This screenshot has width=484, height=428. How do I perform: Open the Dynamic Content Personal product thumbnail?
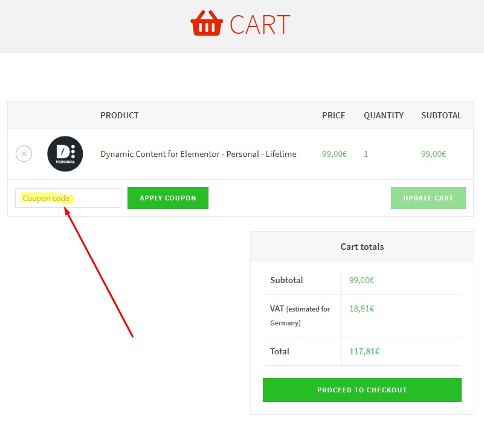coord(65,153)
